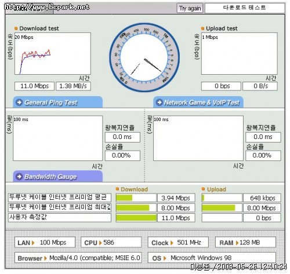Click the download speed graph area
Viewport: 290px width, 274px height.
53,53
